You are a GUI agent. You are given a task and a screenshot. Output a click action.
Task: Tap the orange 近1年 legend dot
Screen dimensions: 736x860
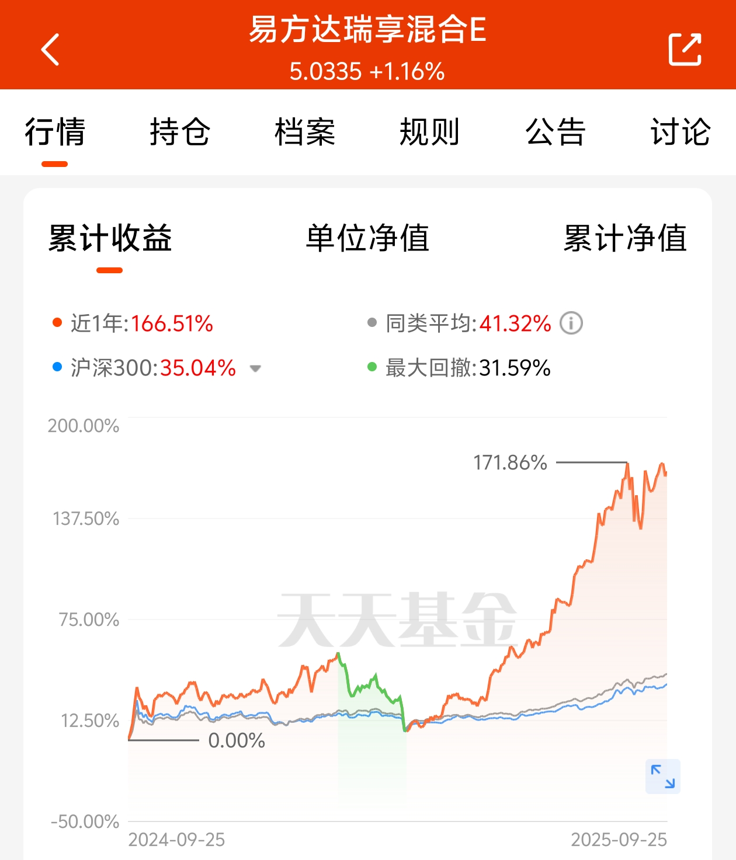coord(57,323)
